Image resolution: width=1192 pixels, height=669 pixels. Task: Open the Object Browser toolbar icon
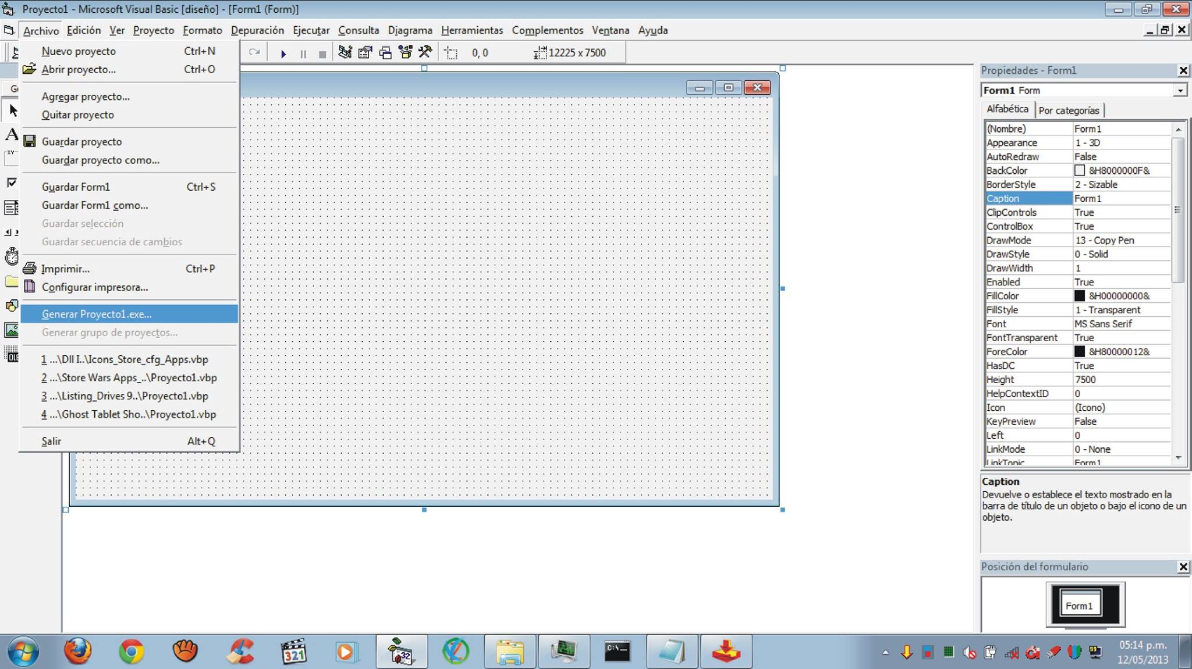pyautogui.click(x=405, y=52)
